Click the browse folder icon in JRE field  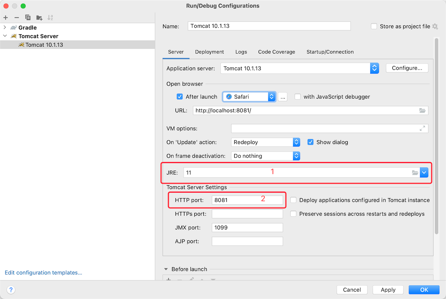pyautogui.click(x=415, y=172)
